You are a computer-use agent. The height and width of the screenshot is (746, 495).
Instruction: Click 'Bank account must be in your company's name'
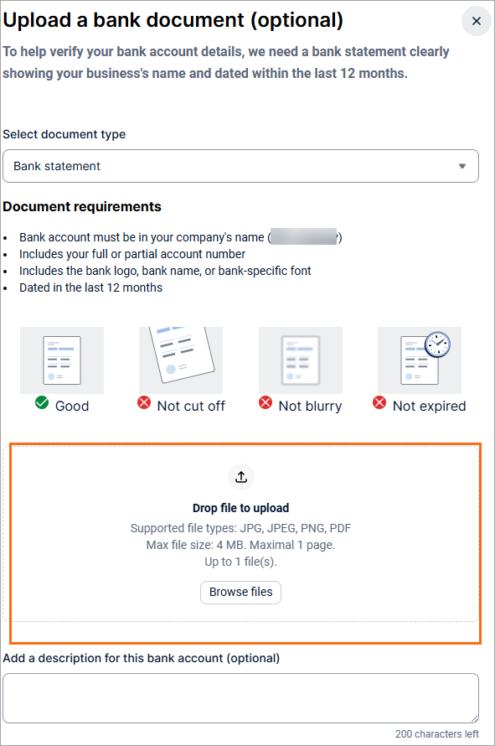coord(181,237)
